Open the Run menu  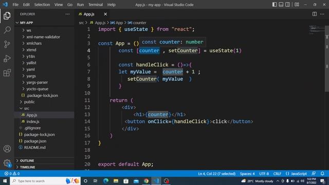[x=80, y=5]
